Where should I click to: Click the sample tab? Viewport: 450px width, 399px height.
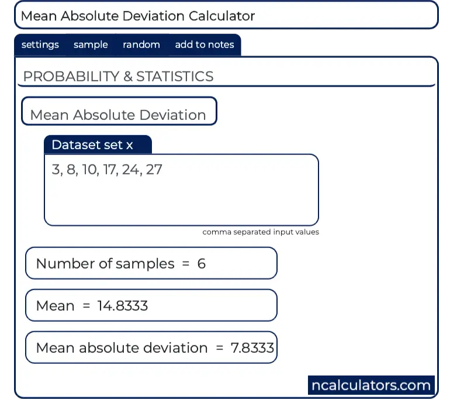(x=91, y=45)
